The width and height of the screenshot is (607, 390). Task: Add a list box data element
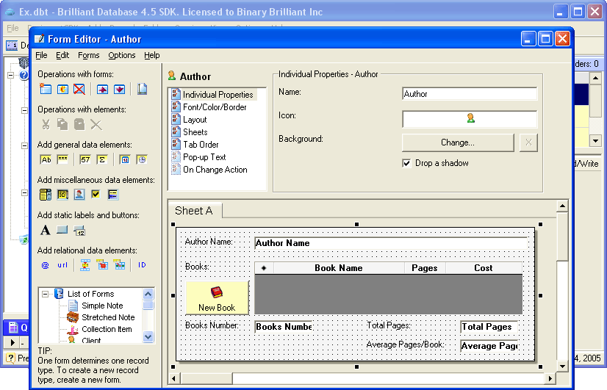(x=46, y=195)
